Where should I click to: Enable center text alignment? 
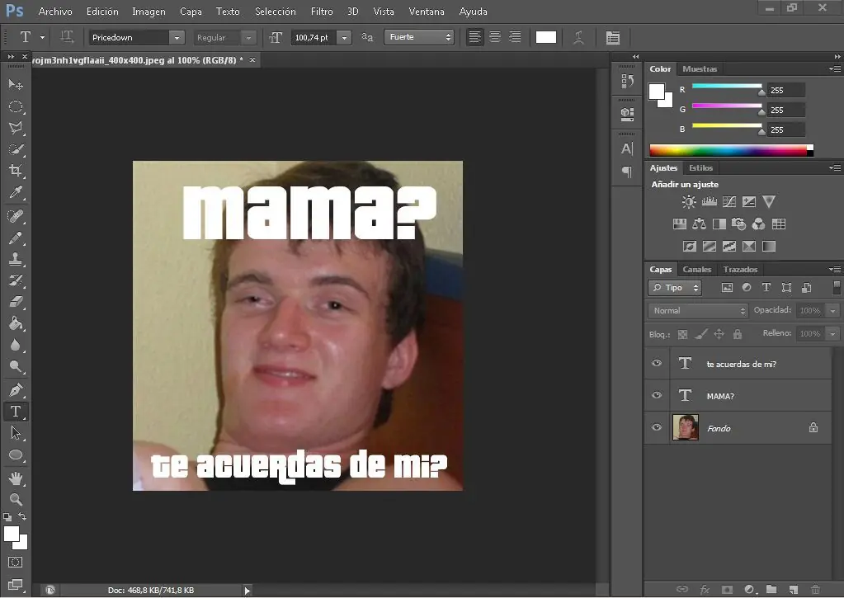(495, 37)
